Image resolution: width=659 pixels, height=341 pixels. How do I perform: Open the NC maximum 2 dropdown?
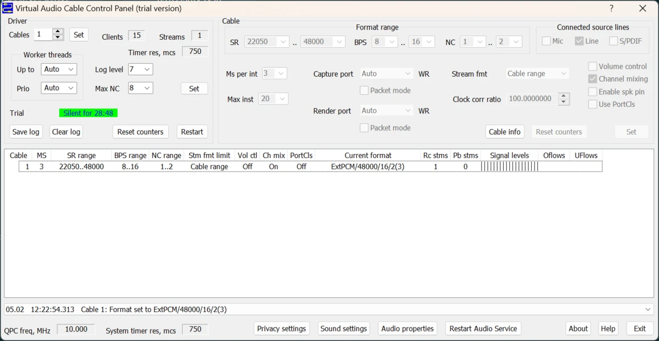(x=509, y=41)
